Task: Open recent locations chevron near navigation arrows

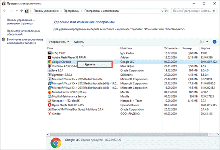Action: pyautogui.click(x=17, y=11)
